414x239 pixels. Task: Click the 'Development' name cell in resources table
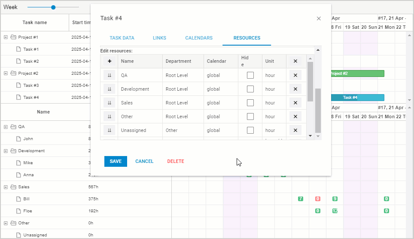coord(140,89)
